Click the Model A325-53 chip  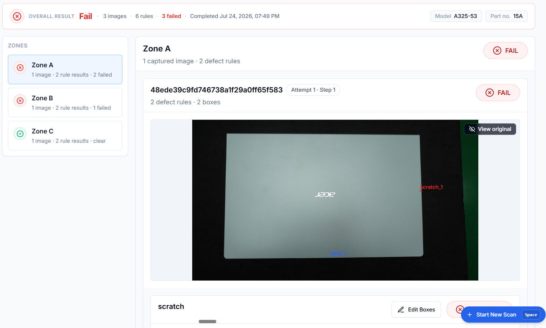(456, 16)
